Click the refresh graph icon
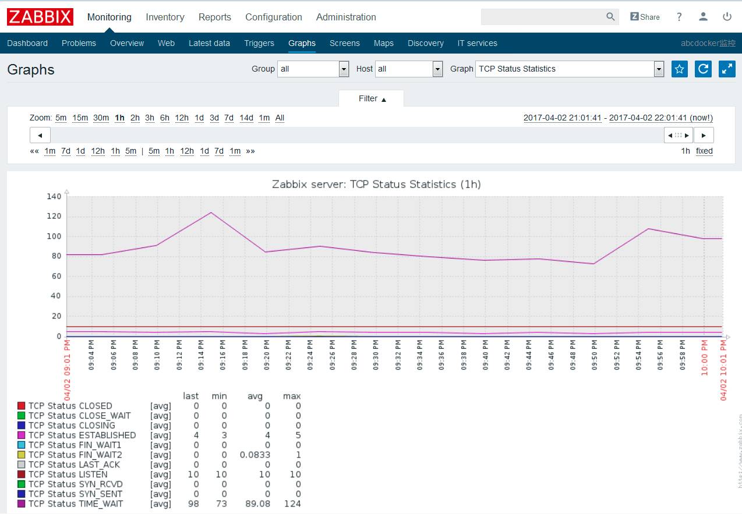This screenshot has width=742, height=514. point(704,69)
